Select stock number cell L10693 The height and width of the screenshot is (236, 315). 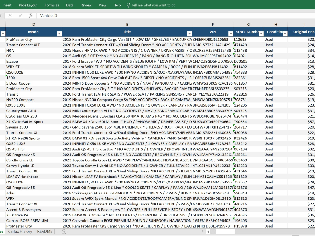point(249,39)
